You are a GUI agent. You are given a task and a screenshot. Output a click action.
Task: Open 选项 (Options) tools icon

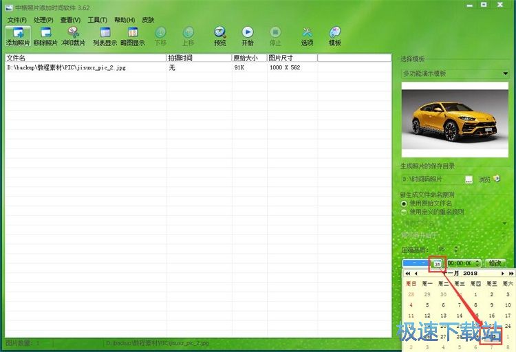(x=307, y=36)
